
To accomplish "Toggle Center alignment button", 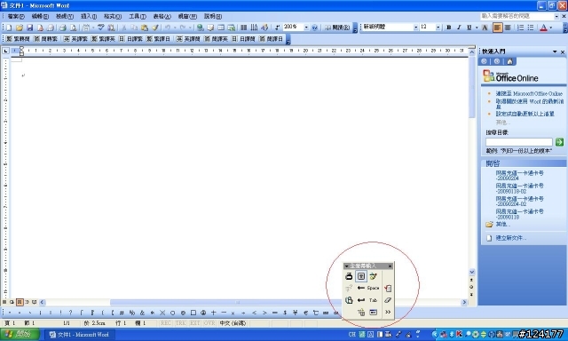I will tap(508, 28).
